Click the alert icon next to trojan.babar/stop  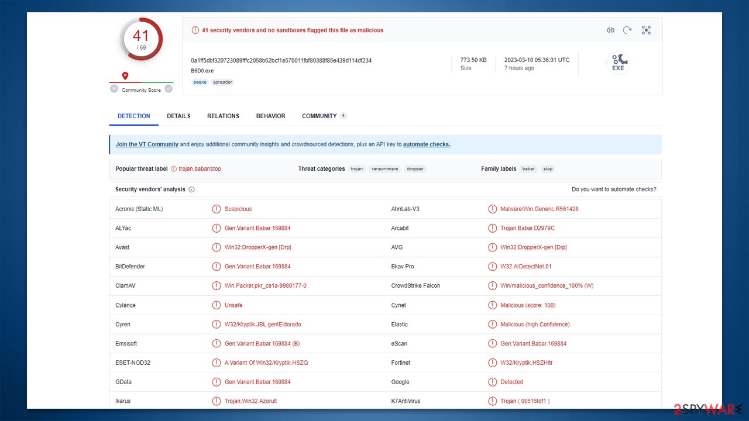click(x=174, y=169)
